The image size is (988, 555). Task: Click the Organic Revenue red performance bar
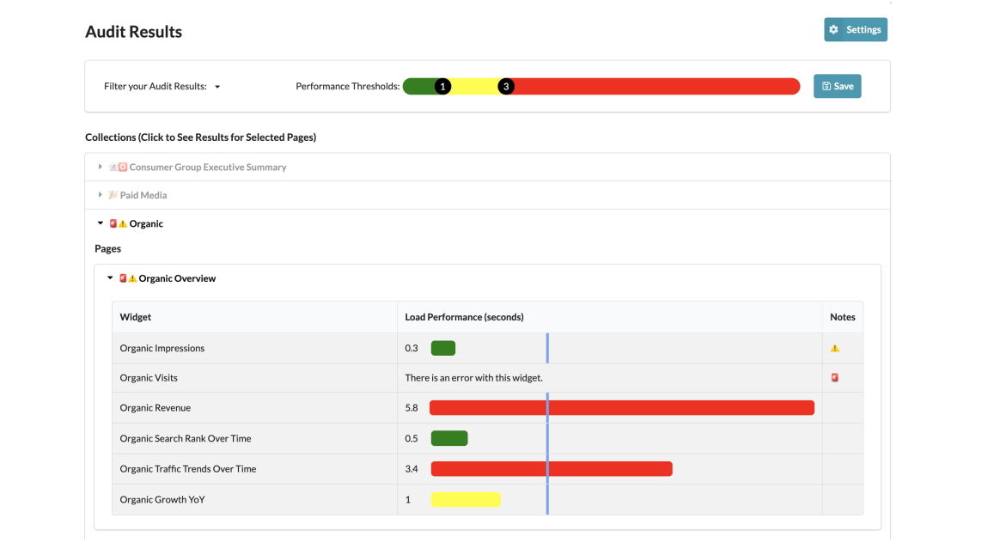[621, 408]
